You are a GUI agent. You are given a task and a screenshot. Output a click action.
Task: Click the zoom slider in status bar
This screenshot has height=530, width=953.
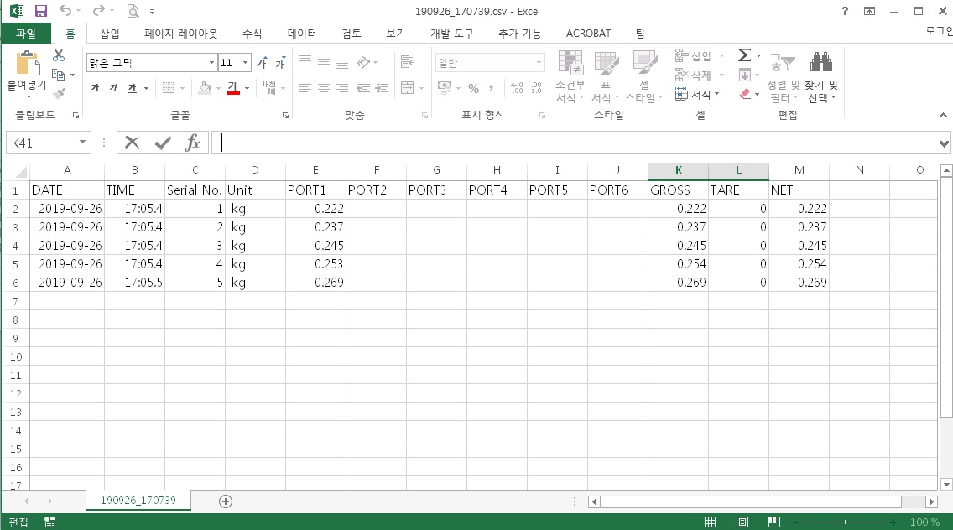click(x=845, y=522)
